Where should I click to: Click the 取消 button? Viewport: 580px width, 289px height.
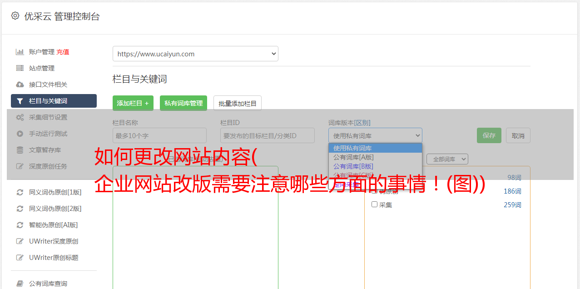[x=518, y=135]
